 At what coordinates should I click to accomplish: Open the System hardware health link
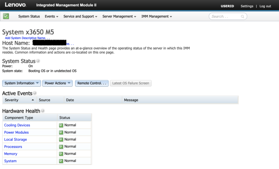pyautogui.click(x=10, y=161)
